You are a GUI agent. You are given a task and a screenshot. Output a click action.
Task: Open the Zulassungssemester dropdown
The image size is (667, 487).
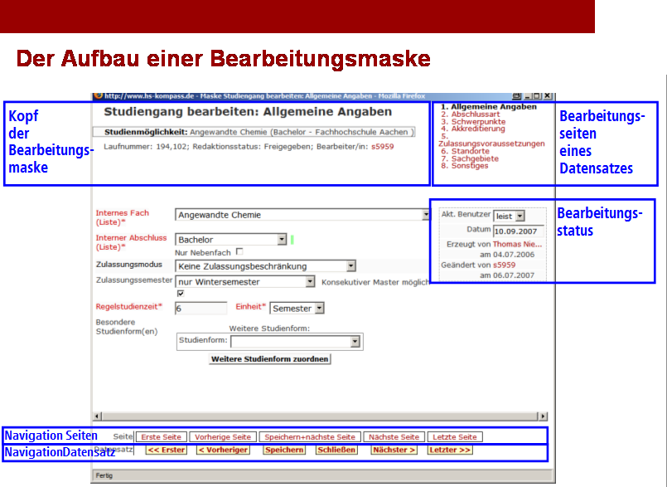(310, 281)
